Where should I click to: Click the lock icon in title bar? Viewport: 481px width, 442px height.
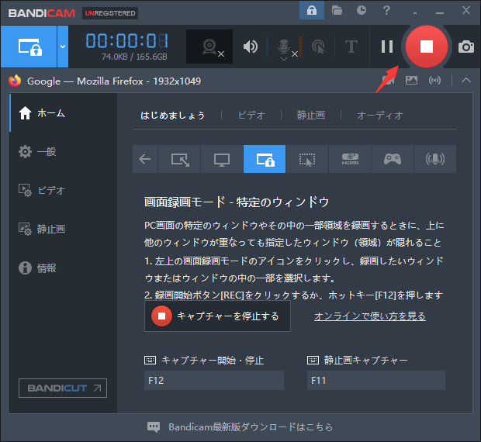tap(312, 10)
